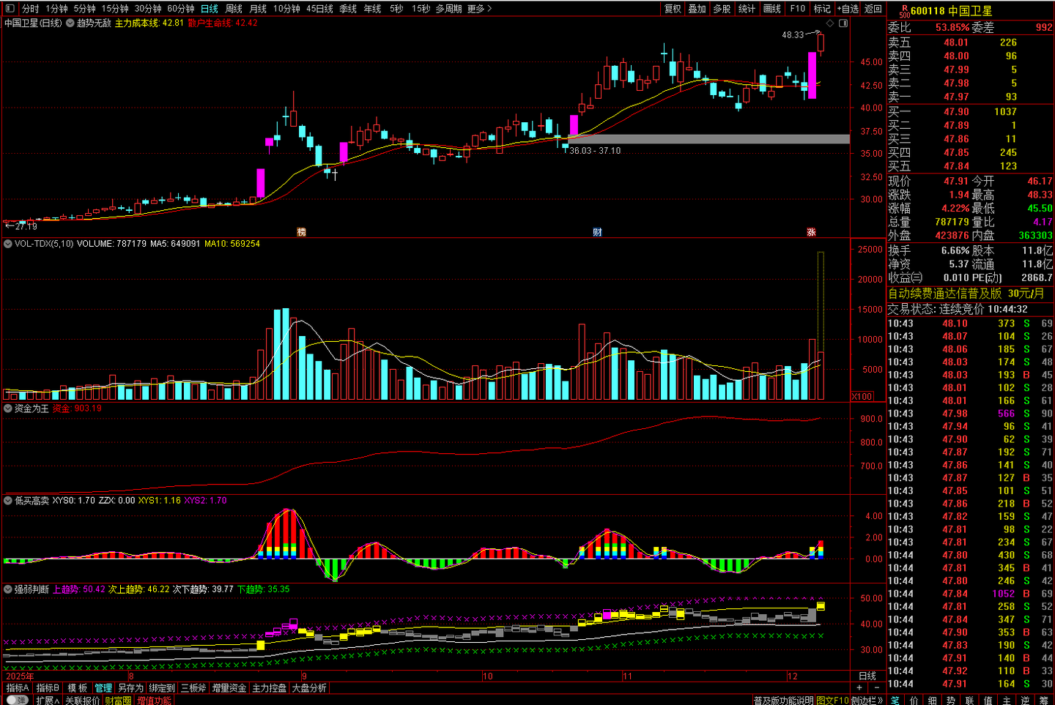This screenshot has width=1055, height=705.
Task: Open the 指标A tab
Action: pyautogui.click(x=17, y=688)
